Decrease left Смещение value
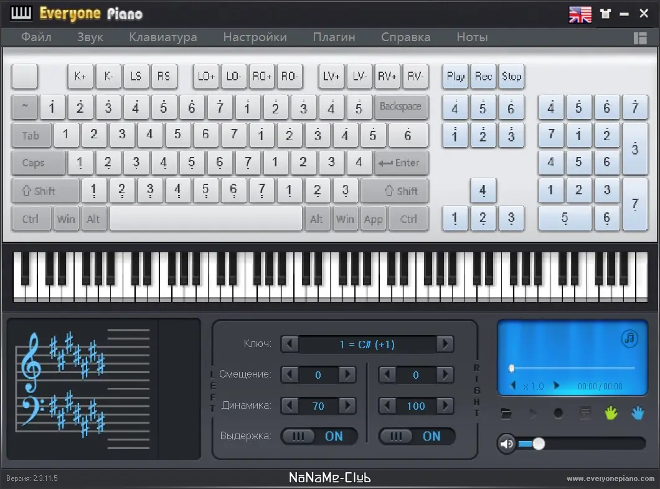Image resolution: width=660 pixels, height=489 pixels. (290, 374)
